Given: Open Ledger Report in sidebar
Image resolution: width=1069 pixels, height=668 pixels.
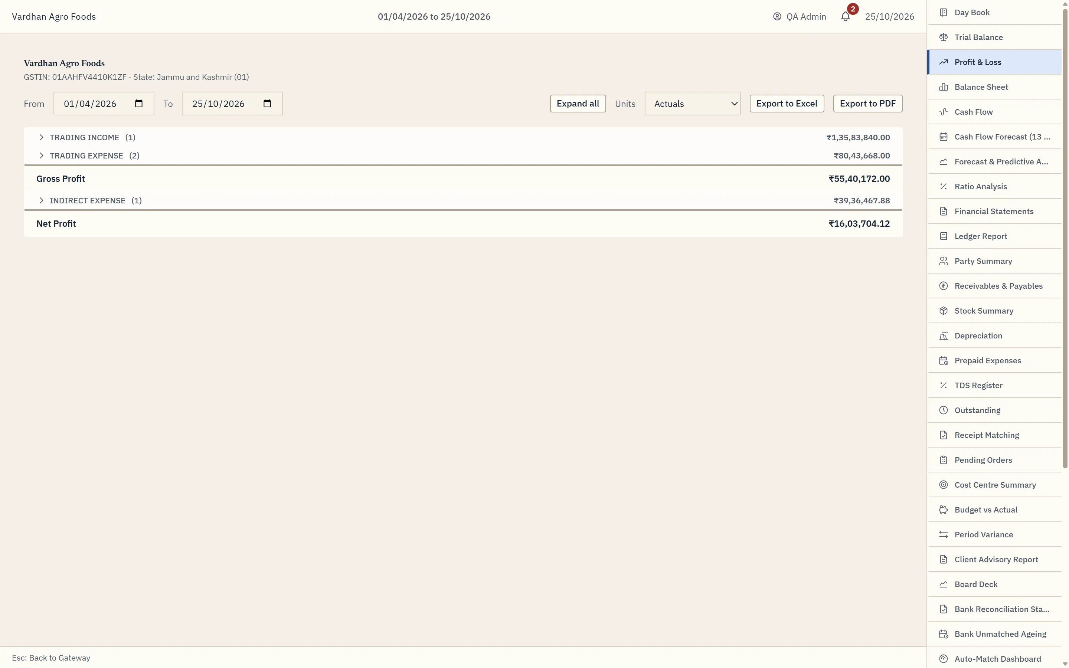Looking at the screenshot, I should point(994,236).
